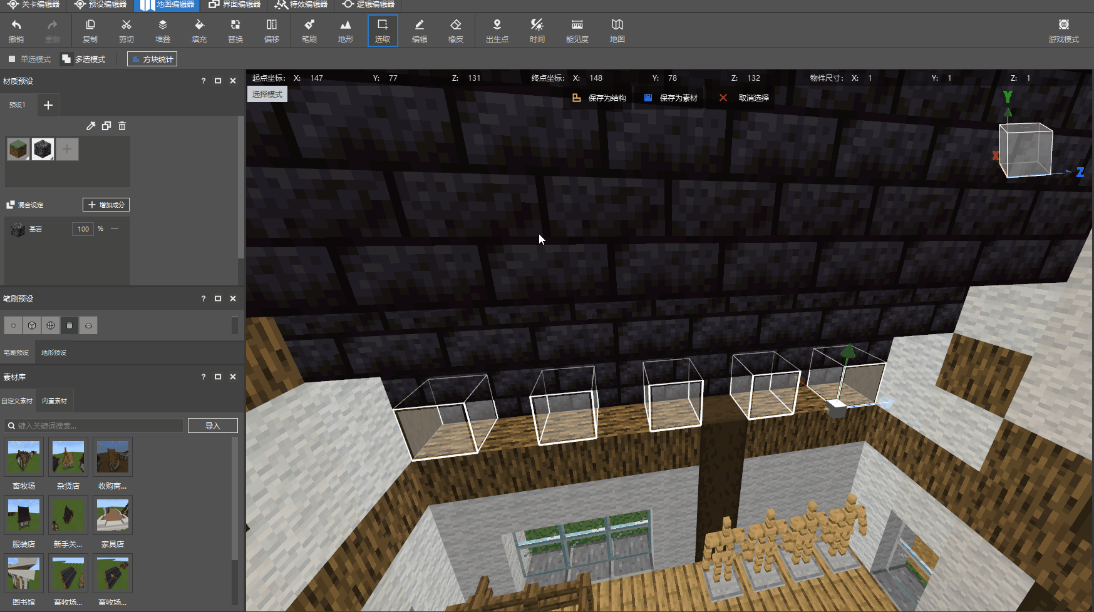Screen dimensions: 1094x612
Task: Pop out the 素材库 panel
Action: [218, 377]
